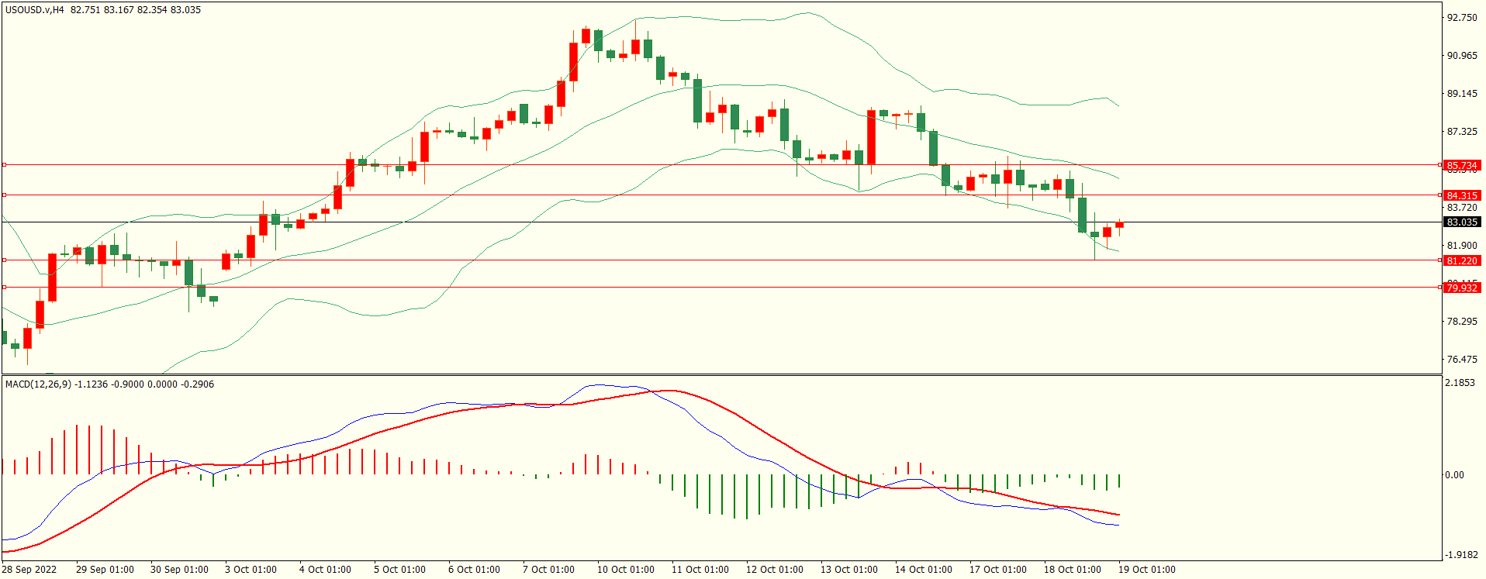Screen dimensions: 1486x579
Task: Click the 92.750 value on price axis
Action: (1462, 18)
